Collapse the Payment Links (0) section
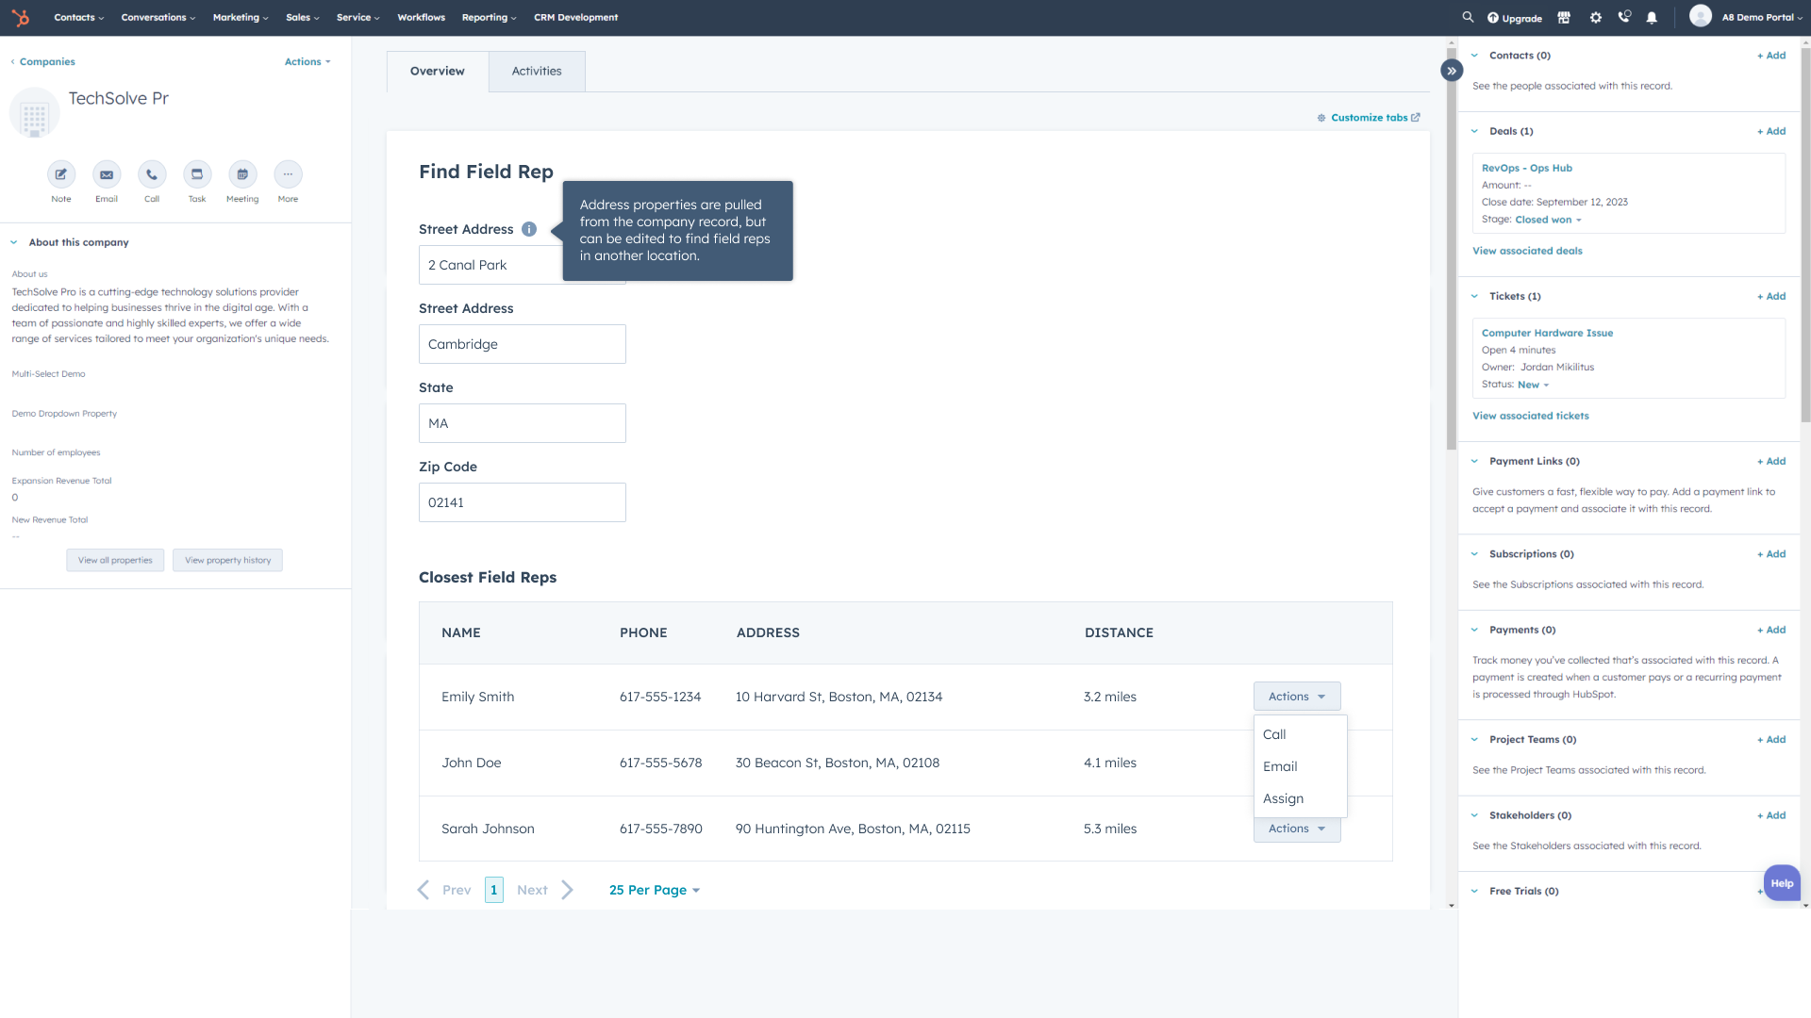 click(1474, 461)
